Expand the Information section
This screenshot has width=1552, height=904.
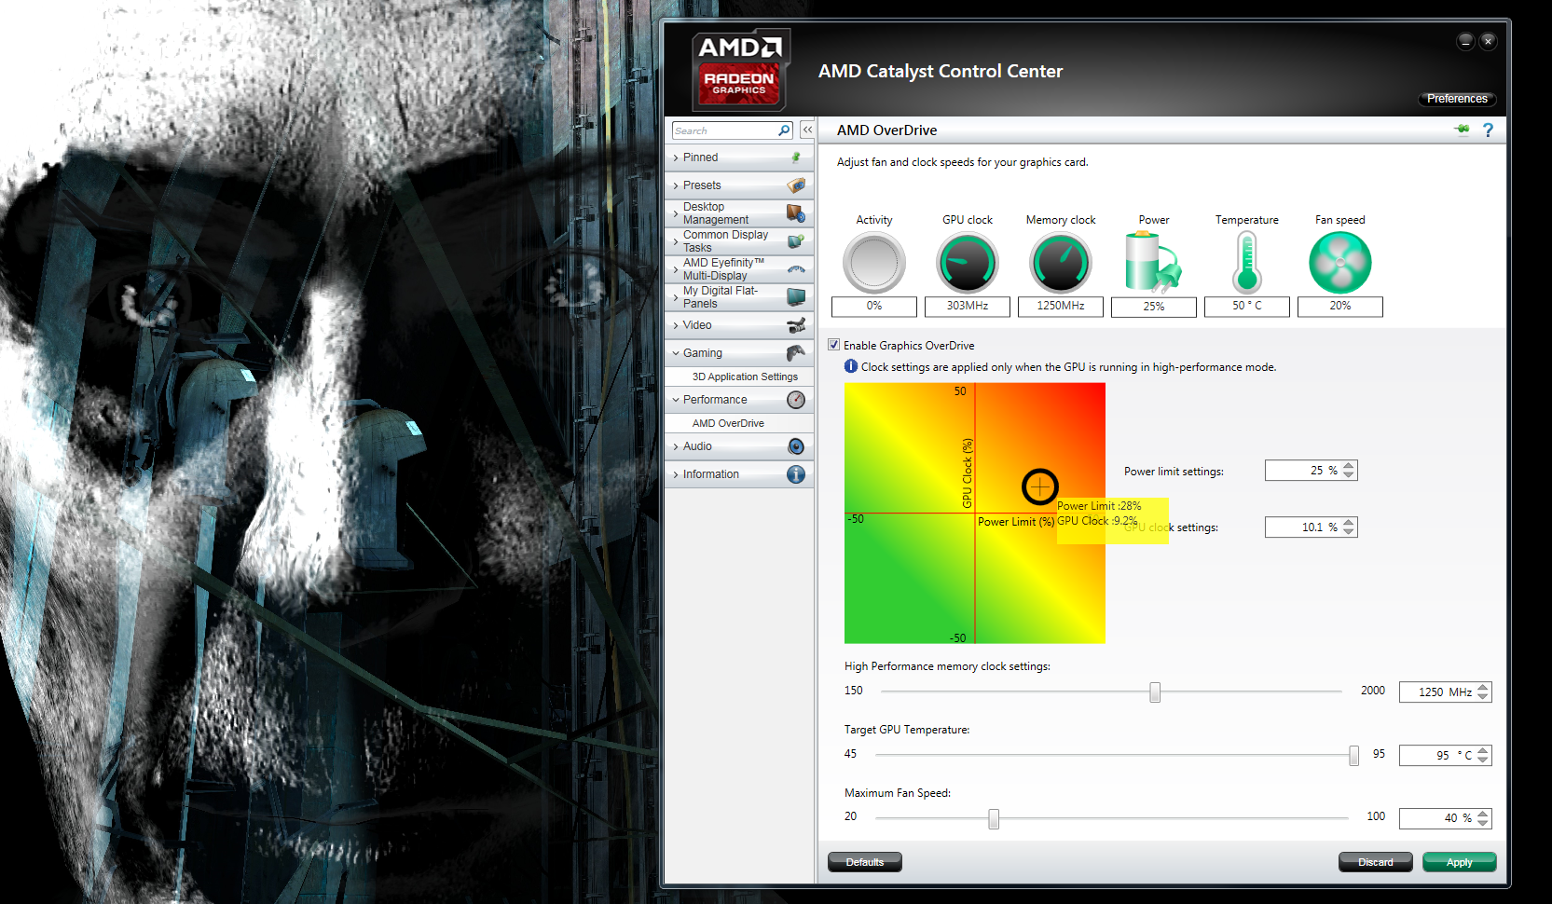click(x=676, y=474)
